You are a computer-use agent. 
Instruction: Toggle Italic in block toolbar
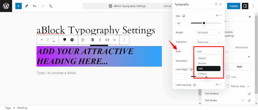click(x=100, y=40)
